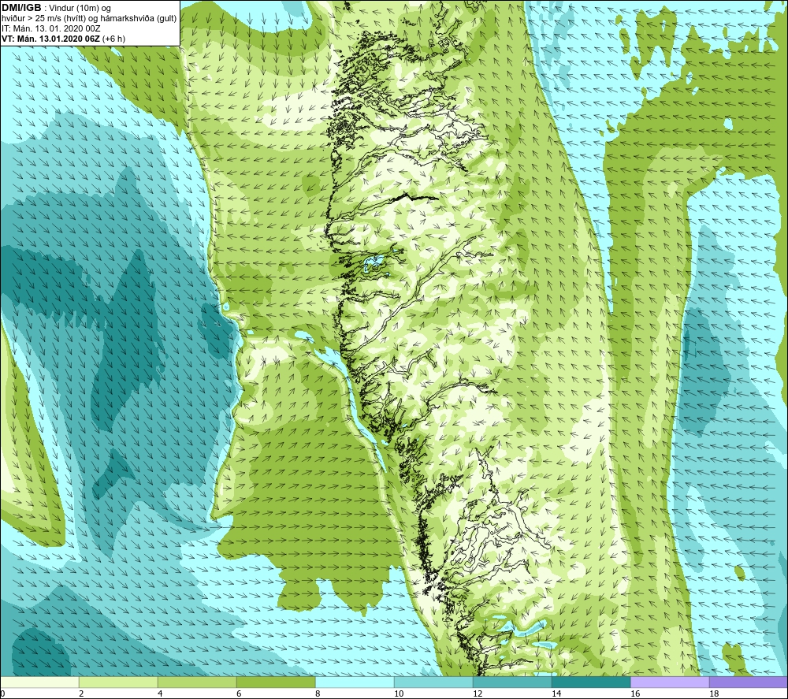Select the light cyan 8–10 legend swatch
The width and height of the screenshot is (788, 699).
coord(355,682)
